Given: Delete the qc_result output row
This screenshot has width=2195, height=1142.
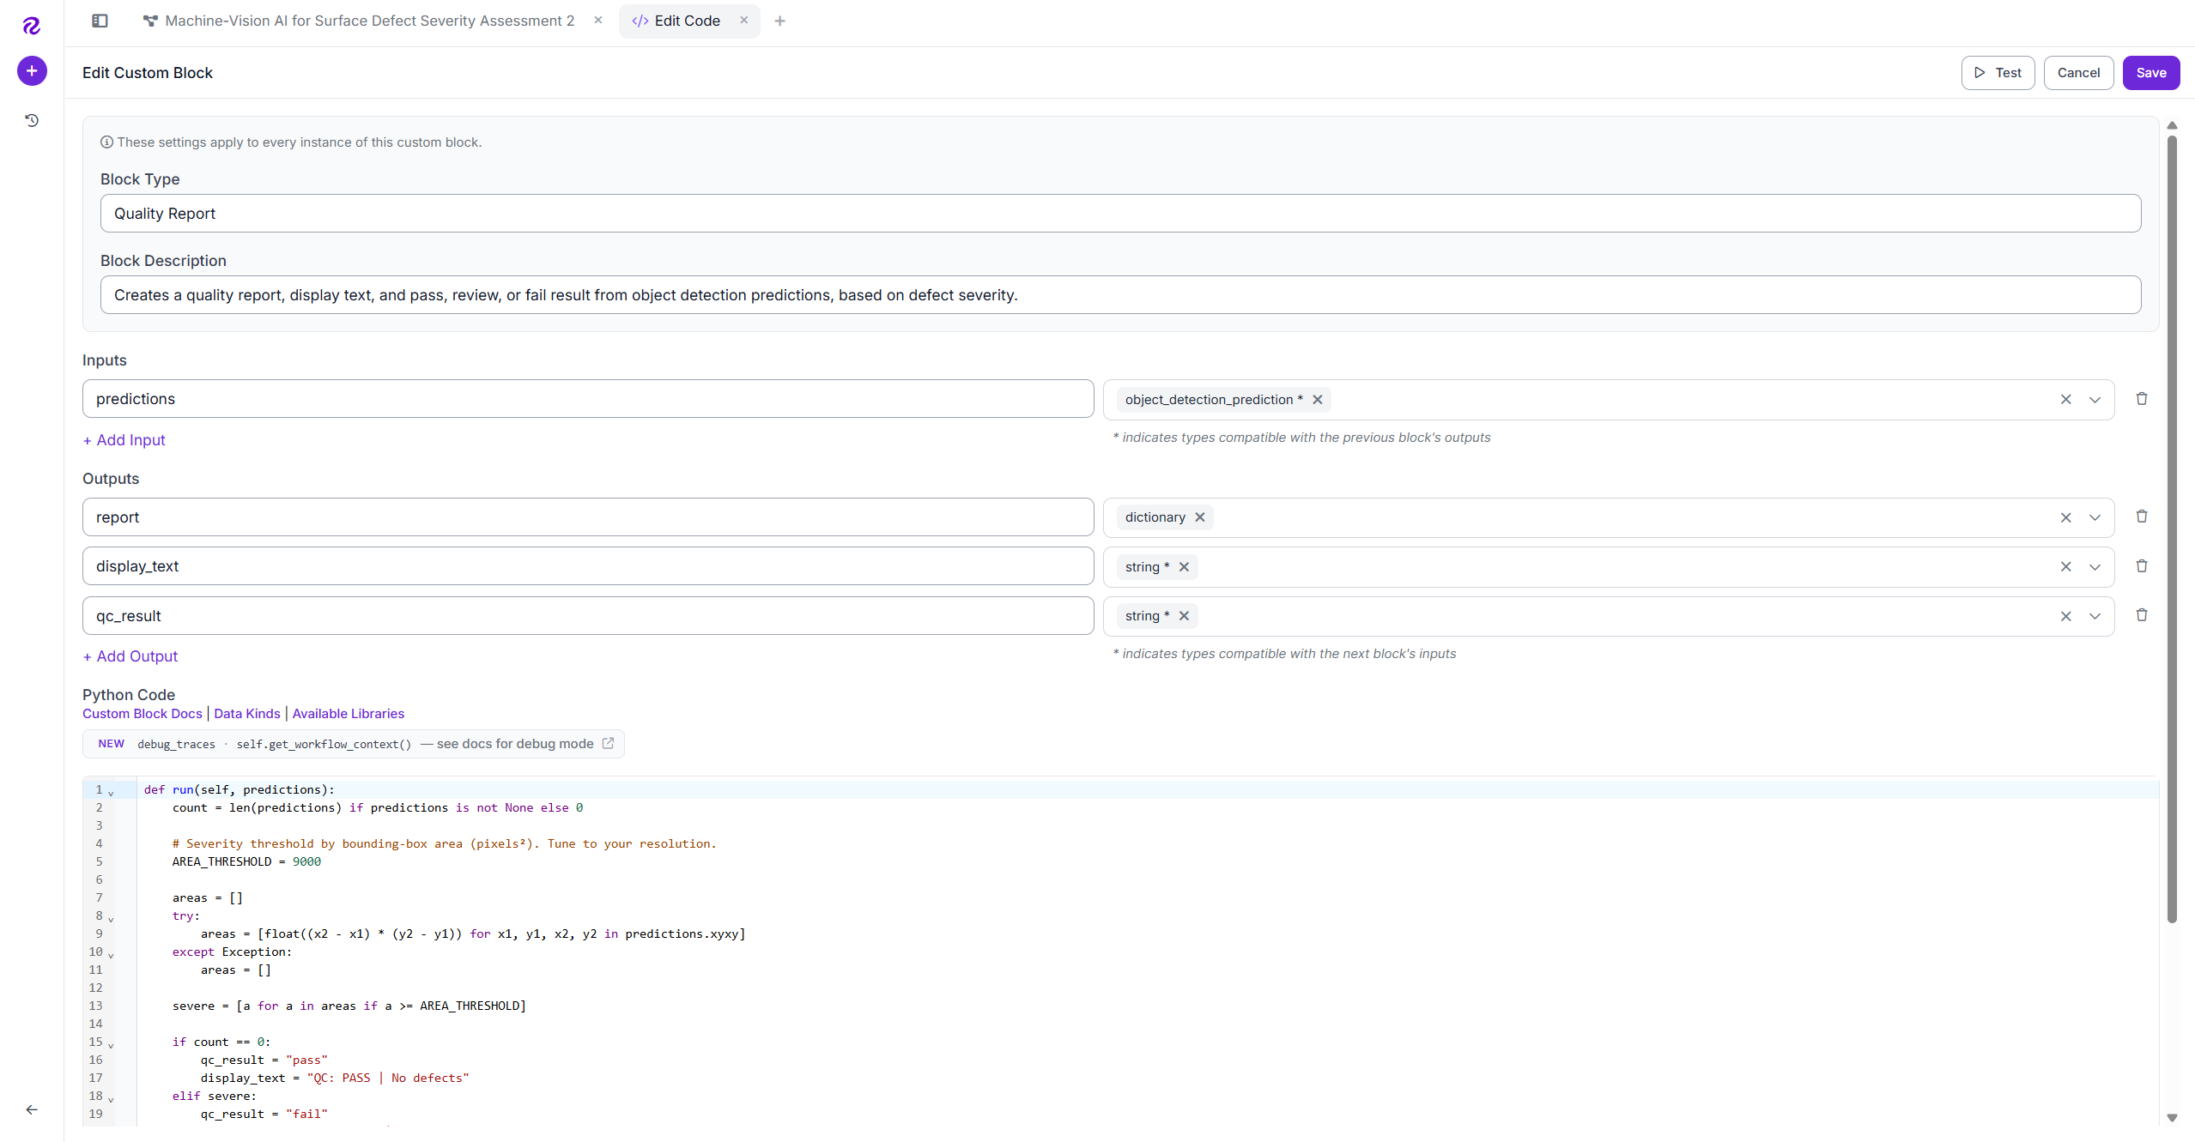Looking at the screenshot, I should tap(2141, 615).
